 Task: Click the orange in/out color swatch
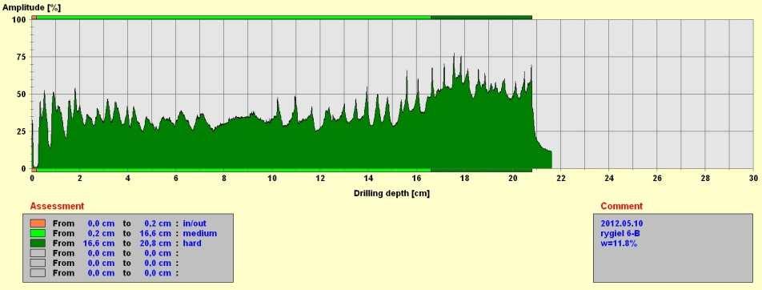(x=38, y=224)
